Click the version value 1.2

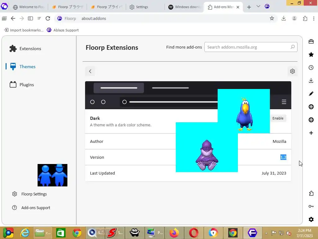point(283,157)
